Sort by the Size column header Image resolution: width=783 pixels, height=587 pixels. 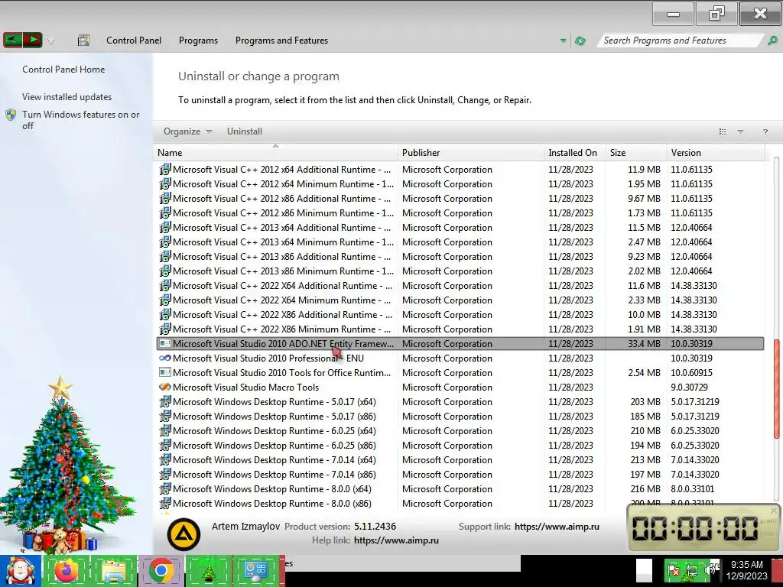pyautogui.click(x=635, y=153)
